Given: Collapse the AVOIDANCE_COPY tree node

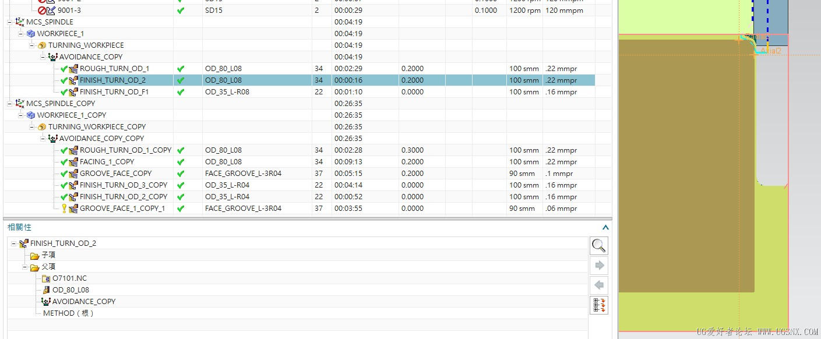Looking at the screenshot, I should pos(43,57).
